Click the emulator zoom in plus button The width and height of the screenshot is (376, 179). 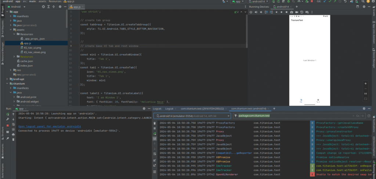click(365, 84)
